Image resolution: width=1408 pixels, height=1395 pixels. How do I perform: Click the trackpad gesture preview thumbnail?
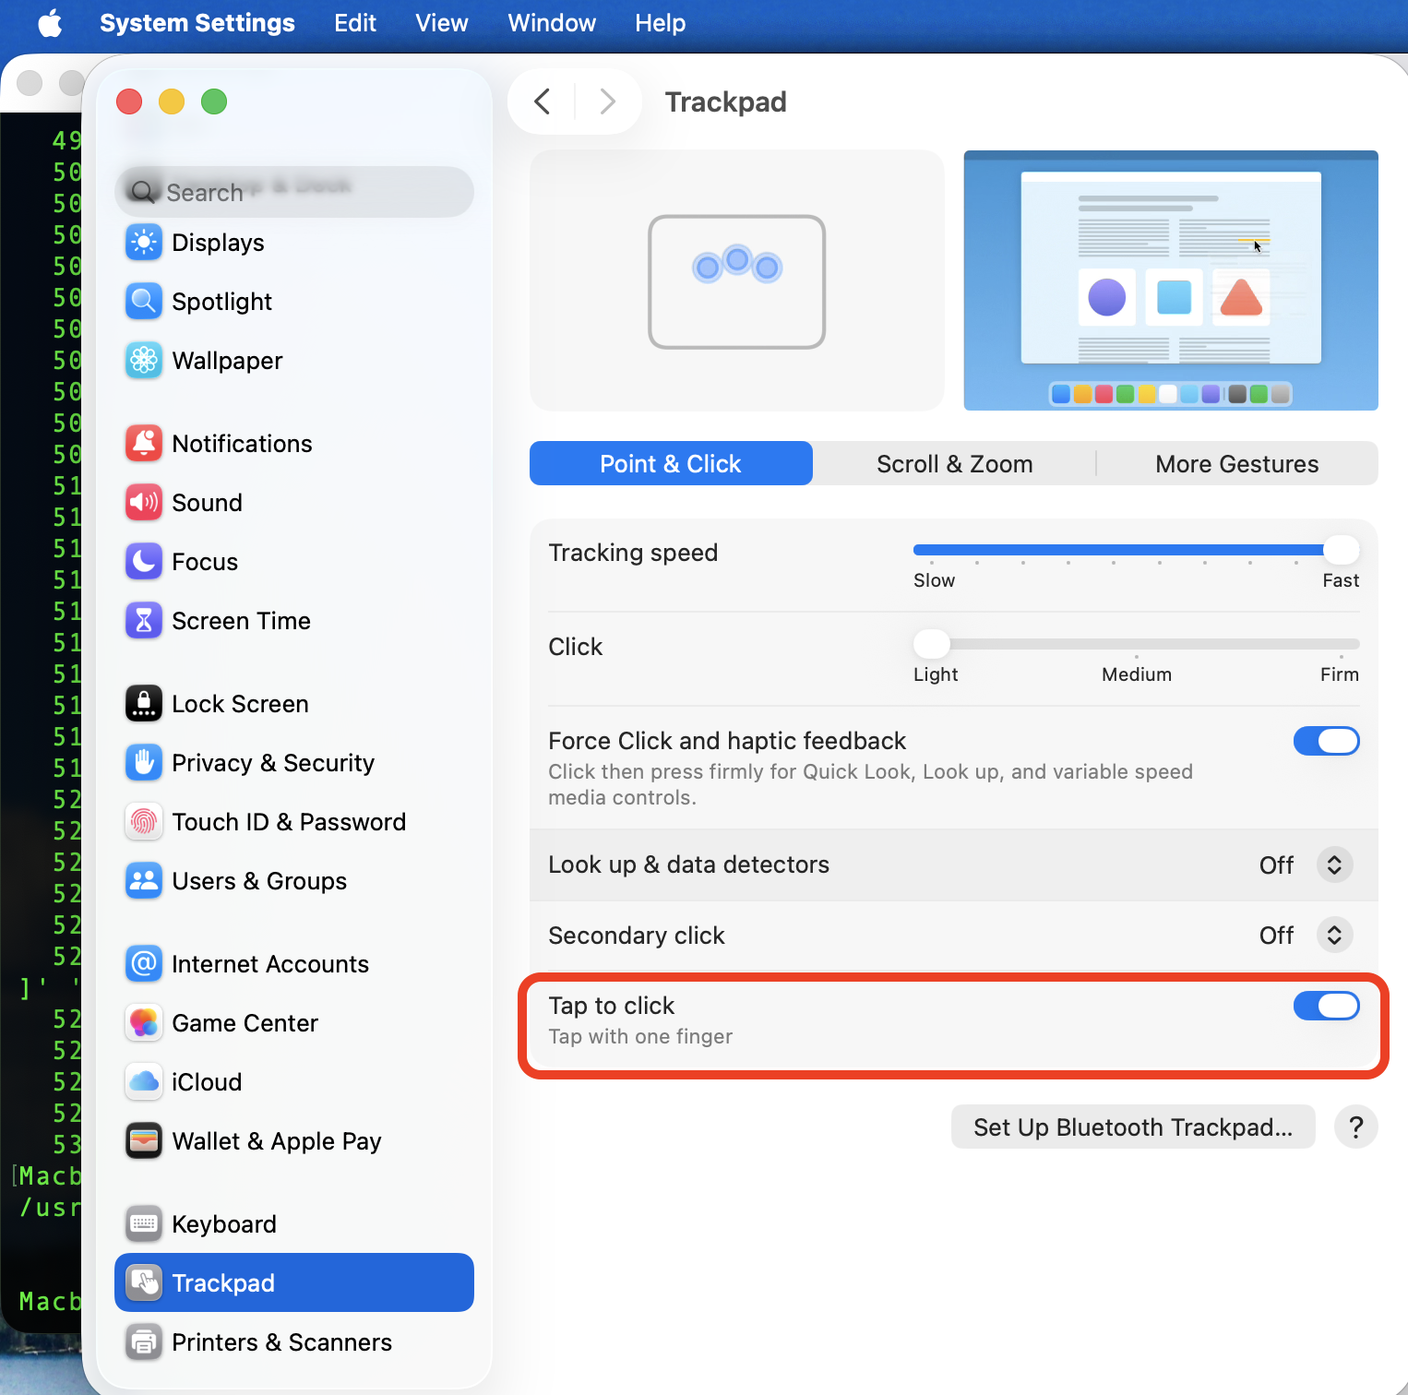coord(737,280)
